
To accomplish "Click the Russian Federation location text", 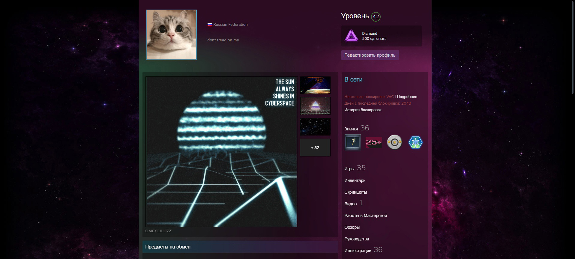I will coord(230,25).
